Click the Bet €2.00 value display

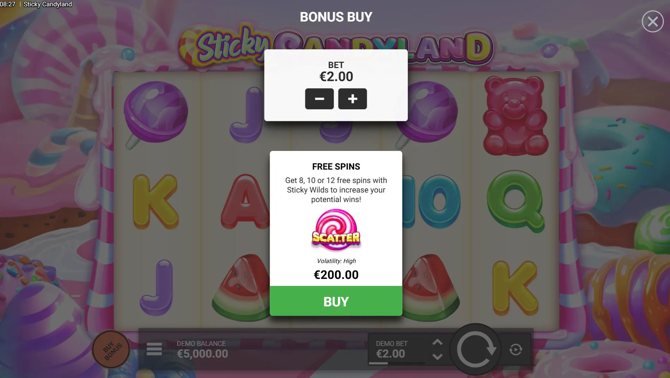click(x=336, y=77)
